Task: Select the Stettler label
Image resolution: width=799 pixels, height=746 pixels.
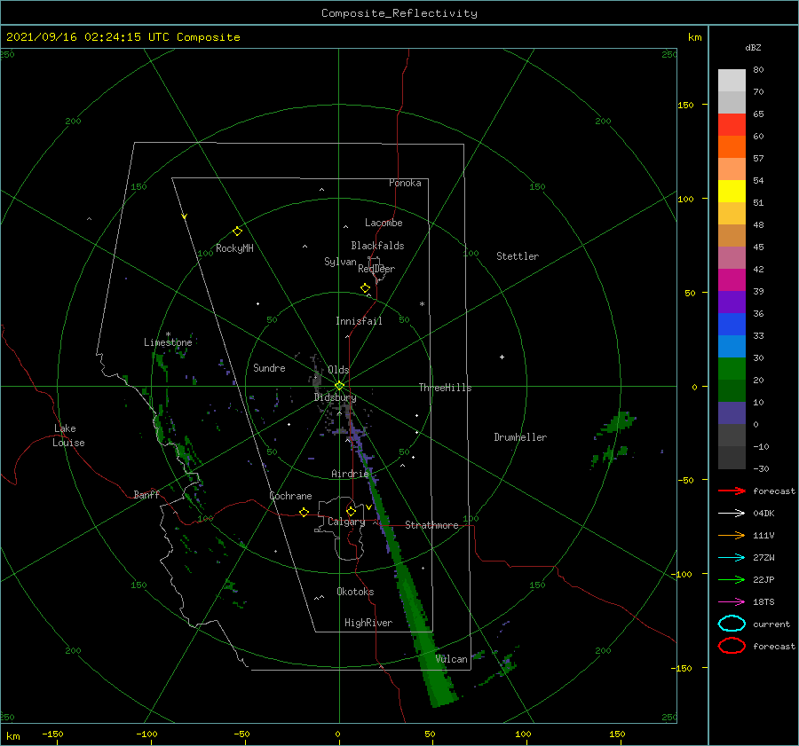Action: [518, 256]
